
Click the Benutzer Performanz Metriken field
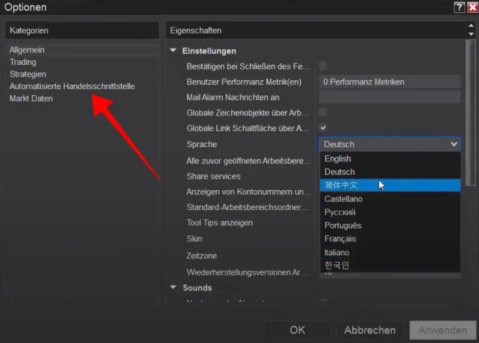389,81
